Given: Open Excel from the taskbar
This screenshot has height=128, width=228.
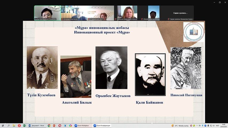Looking at the screenshot, I should [x=24, y=126].
